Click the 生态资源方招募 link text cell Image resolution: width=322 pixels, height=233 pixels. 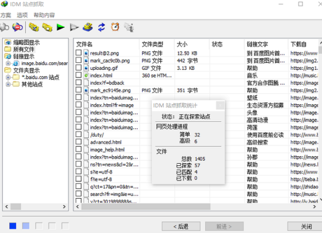pyautogui.click(x=265, y=105)
